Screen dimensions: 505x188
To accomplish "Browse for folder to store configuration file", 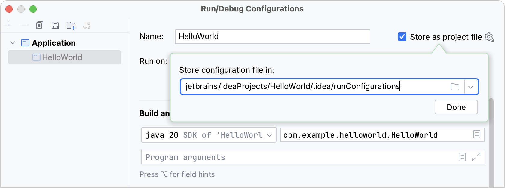I will click(455, 87).
